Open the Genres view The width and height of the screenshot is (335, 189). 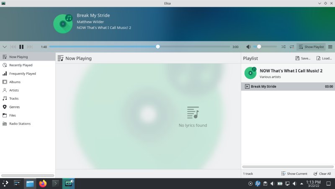tap(14, 107)
